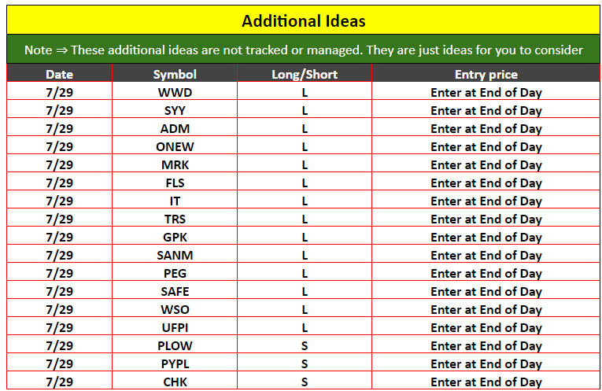Click the green note banner text
The image size is (602, 391).
(x=303, y=50)
